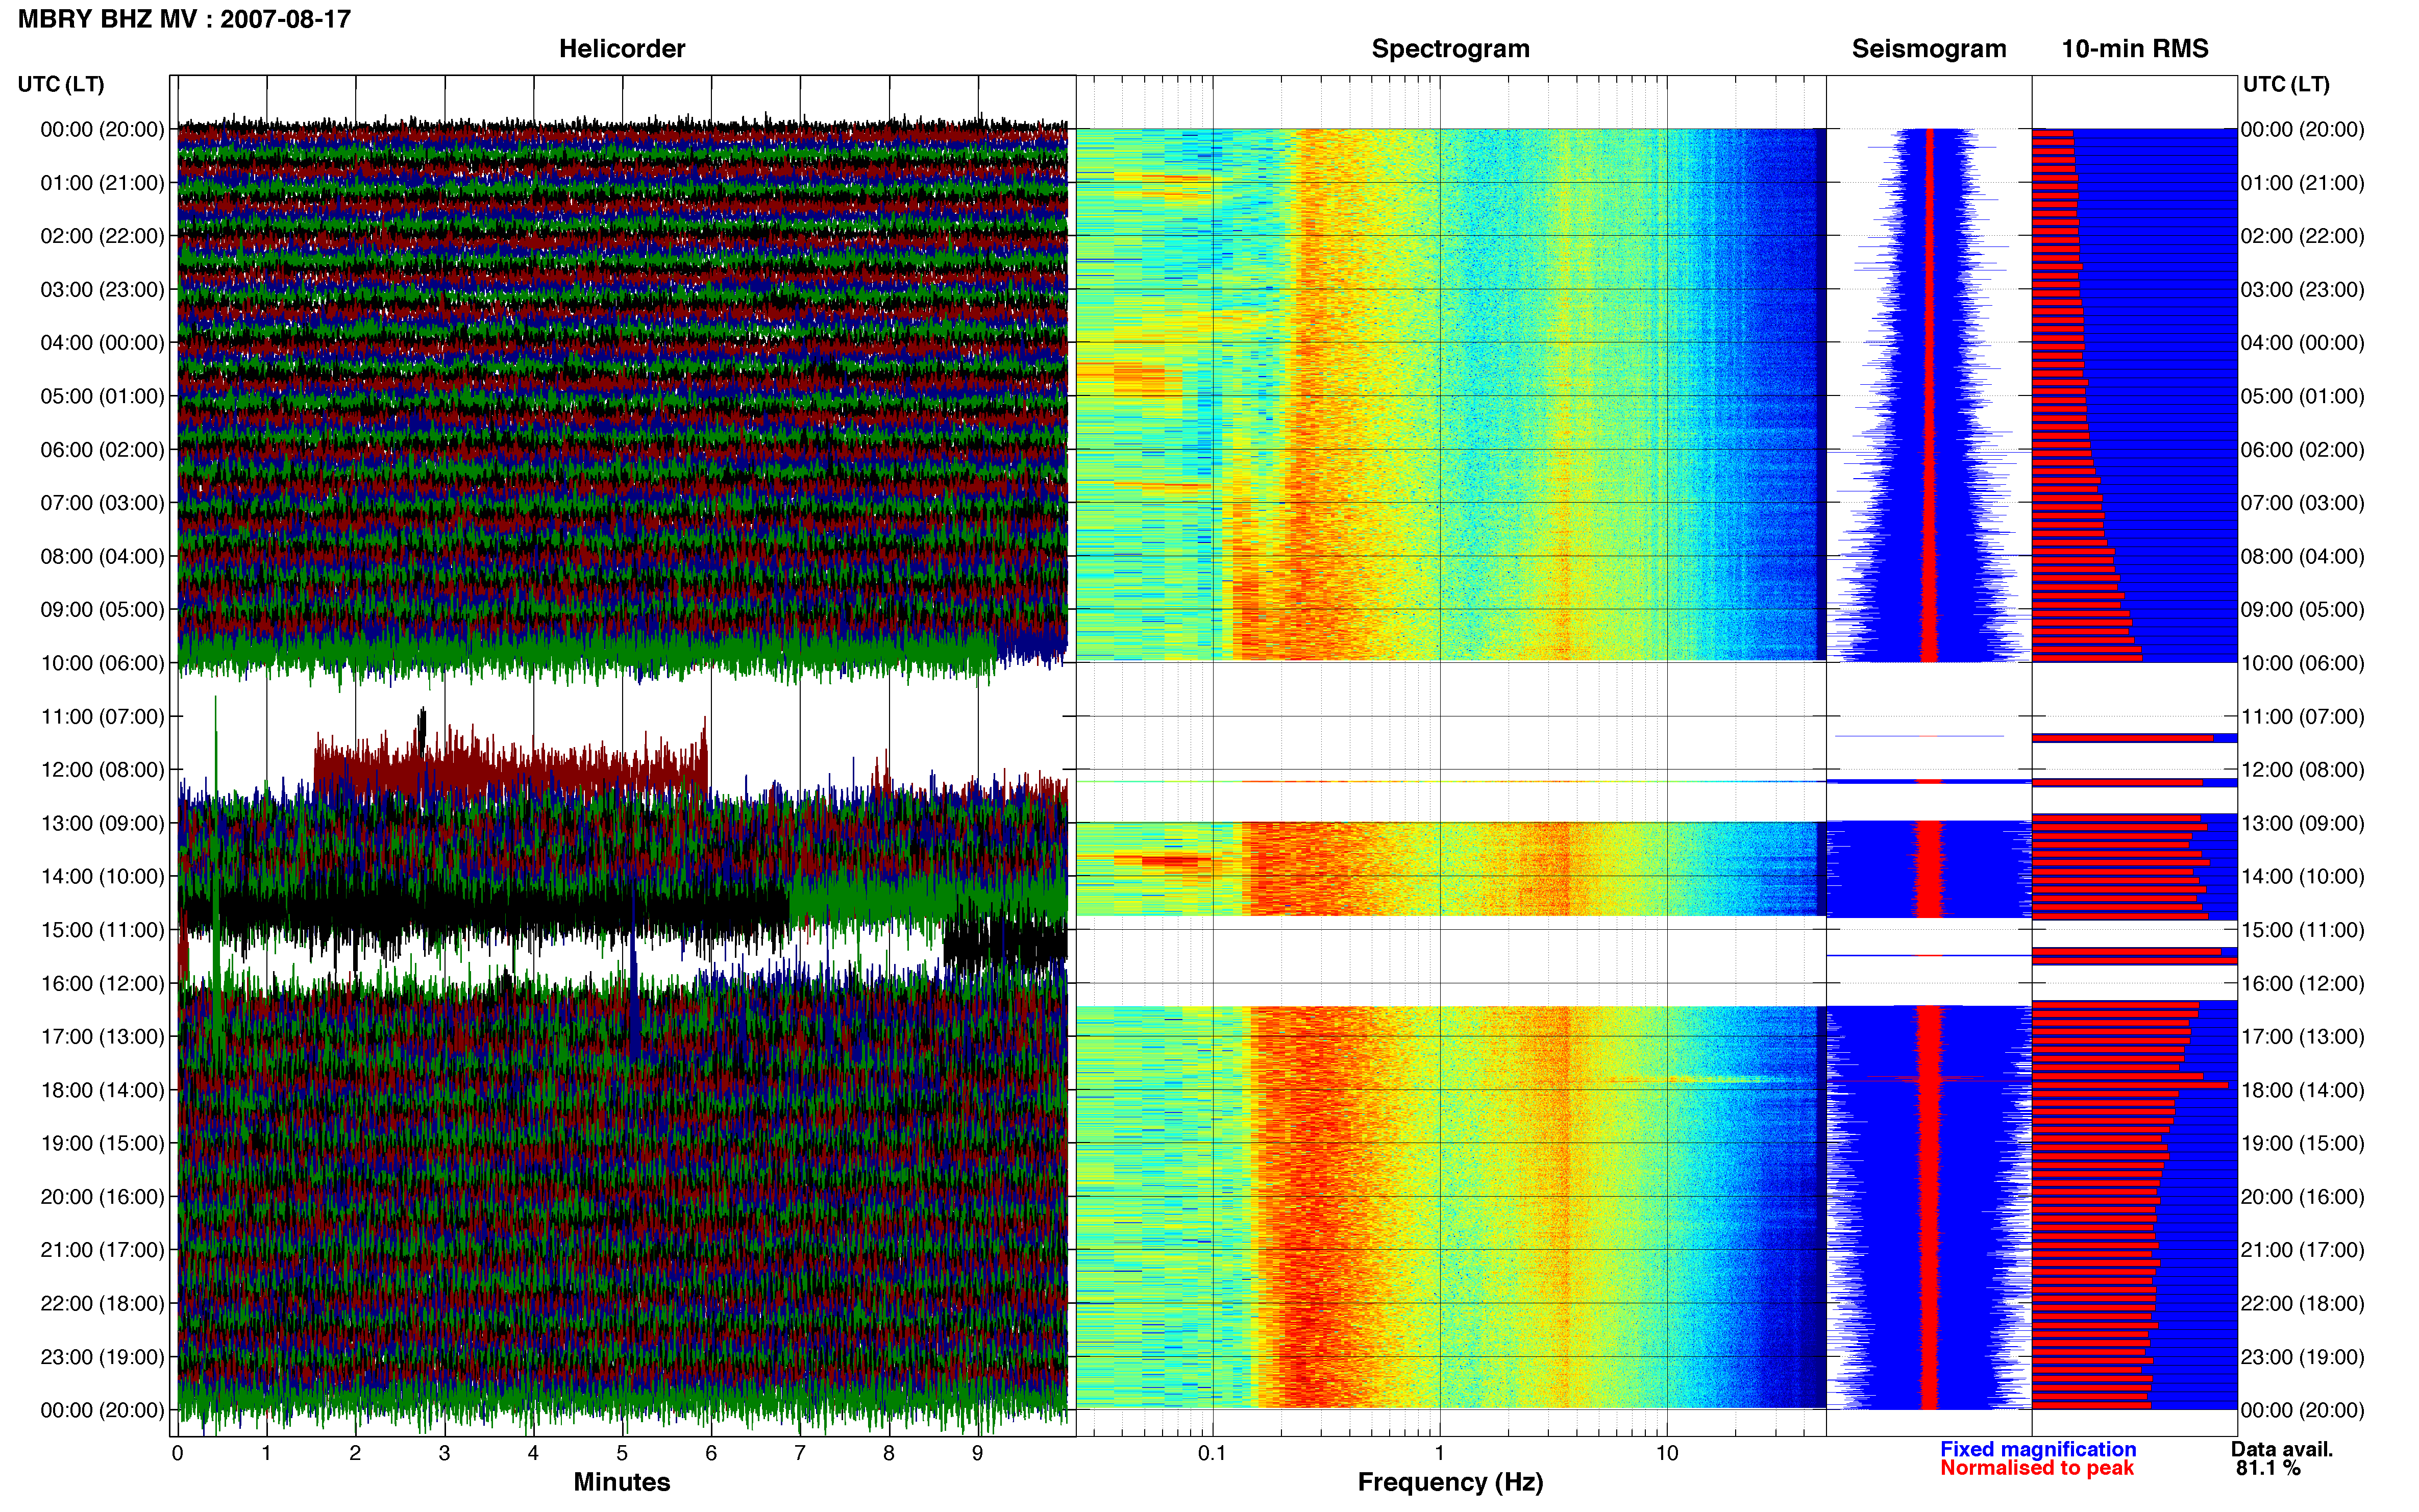The image size is (2419, 1512).
Task: Click '08:00 (04:00)' on the Helicorder time axis
Action: (102, 556)
